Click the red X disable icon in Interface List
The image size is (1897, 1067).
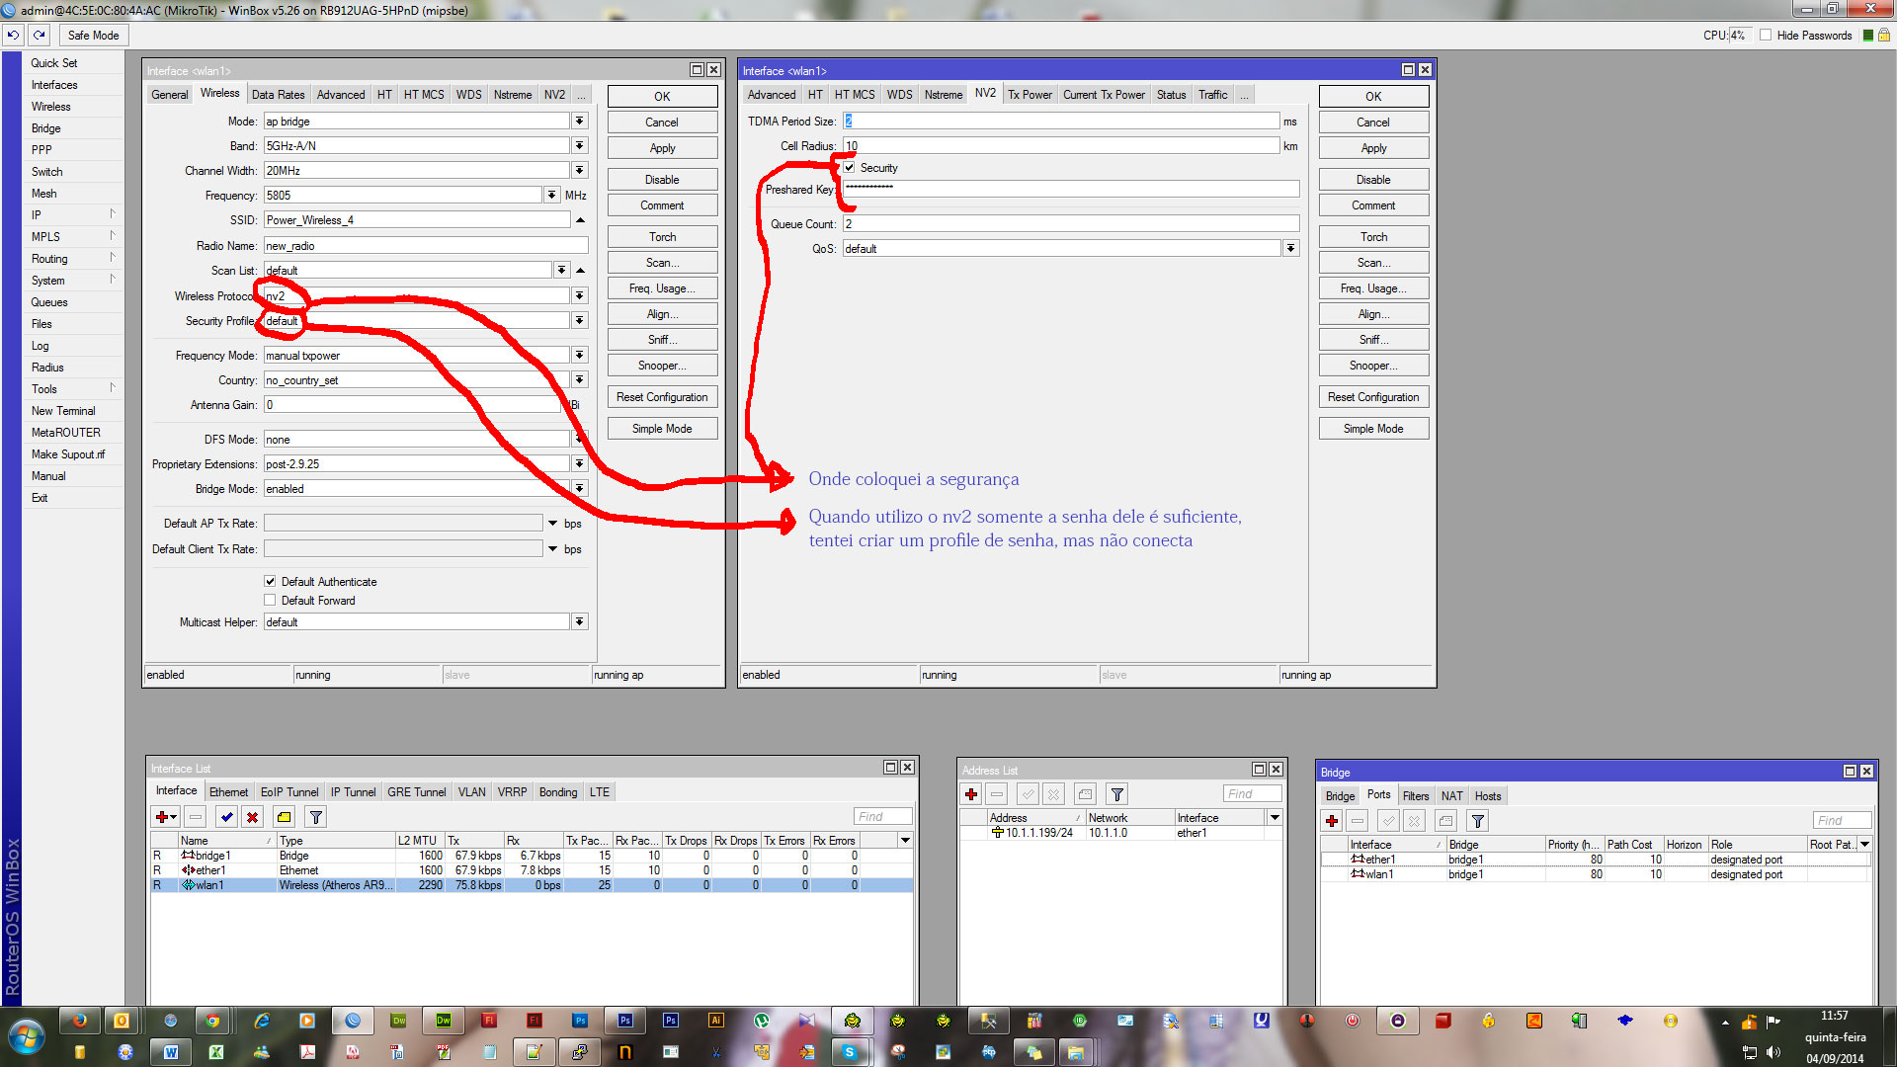pyautogui.click(x=253, y=817)
